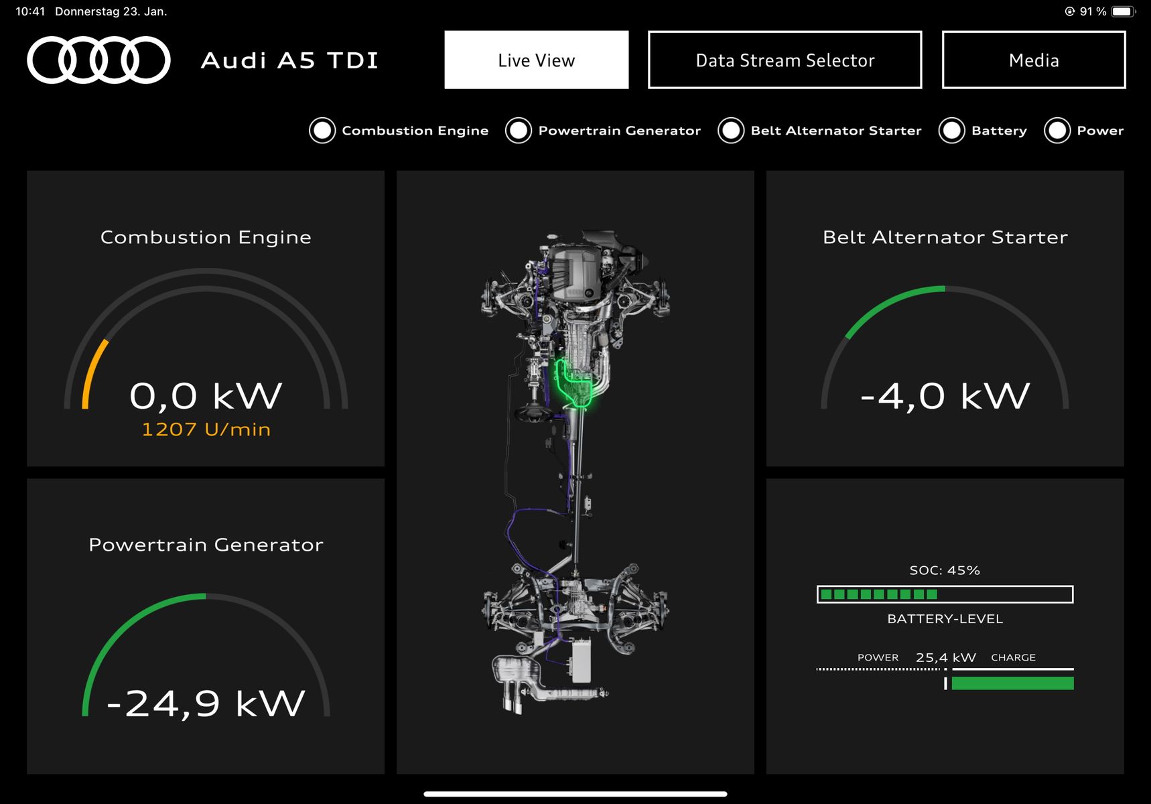Viewport: 1151px width, 804px height.
Task: Tap the rear axle differential in the image
Action: pos(575,594)
